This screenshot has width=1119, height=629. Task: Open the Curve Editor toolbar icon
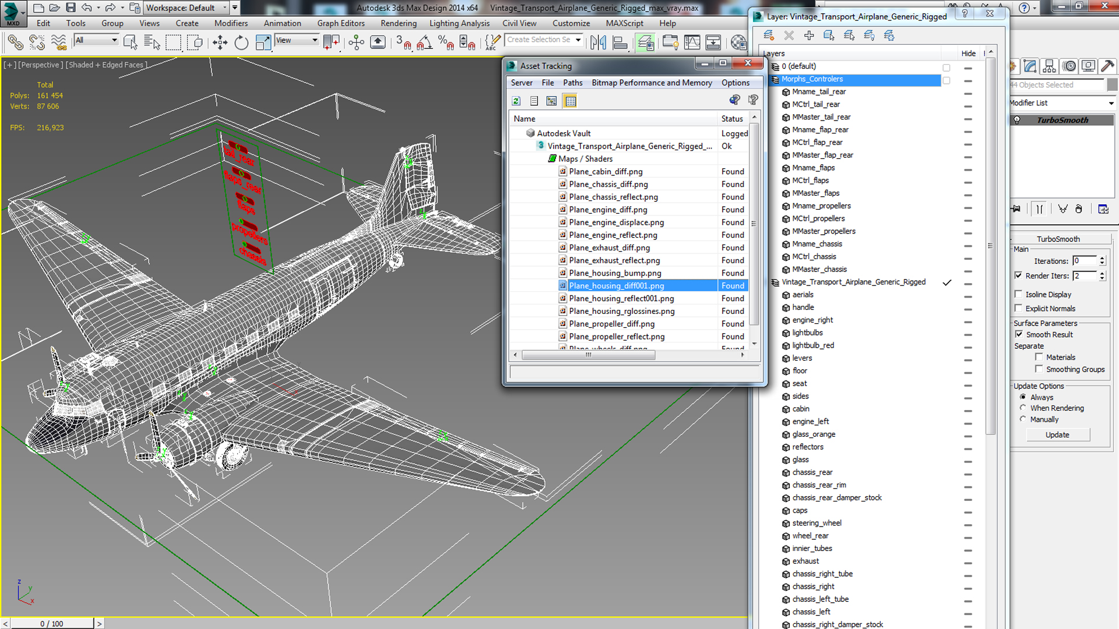click(x=692, y=43)
